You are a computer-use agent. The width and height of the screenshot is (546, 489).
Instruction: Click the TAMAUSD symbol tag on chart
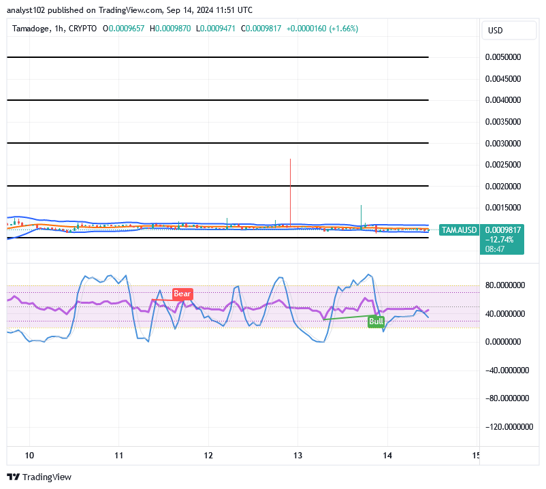[x=459, y=230]
